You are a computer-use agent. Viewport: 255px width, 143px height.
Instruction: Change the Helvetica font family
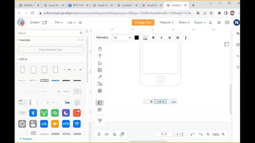click(x=102, y=38)
